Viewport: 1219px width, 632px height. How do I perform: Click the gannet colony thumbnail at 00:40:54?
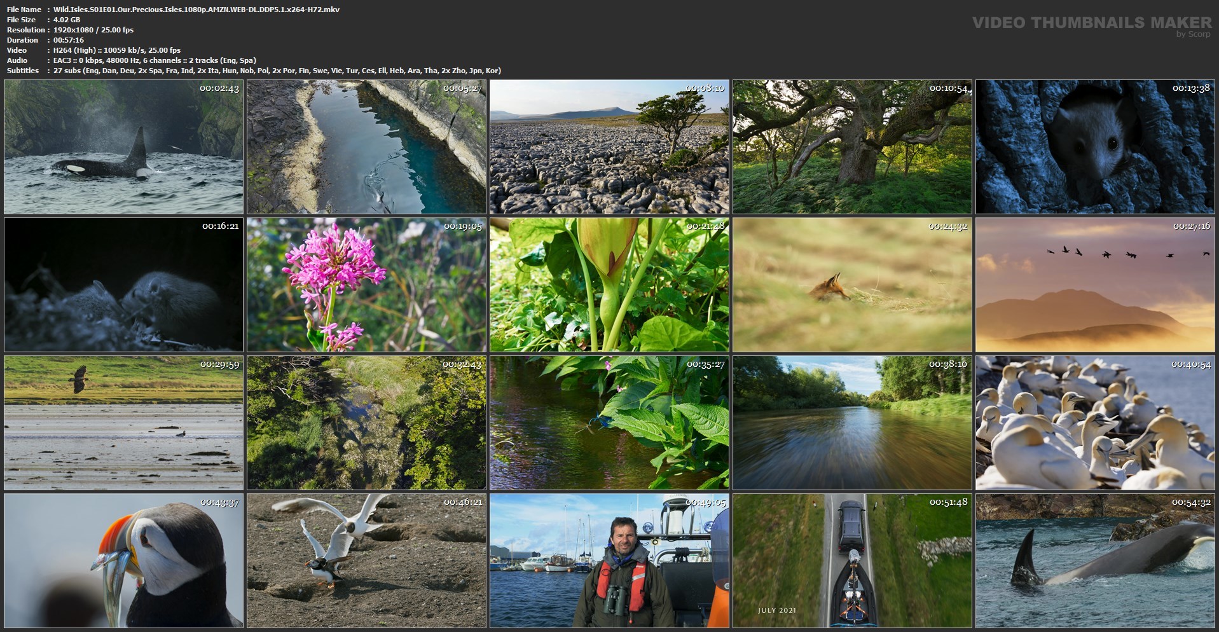pos(1095,423)
